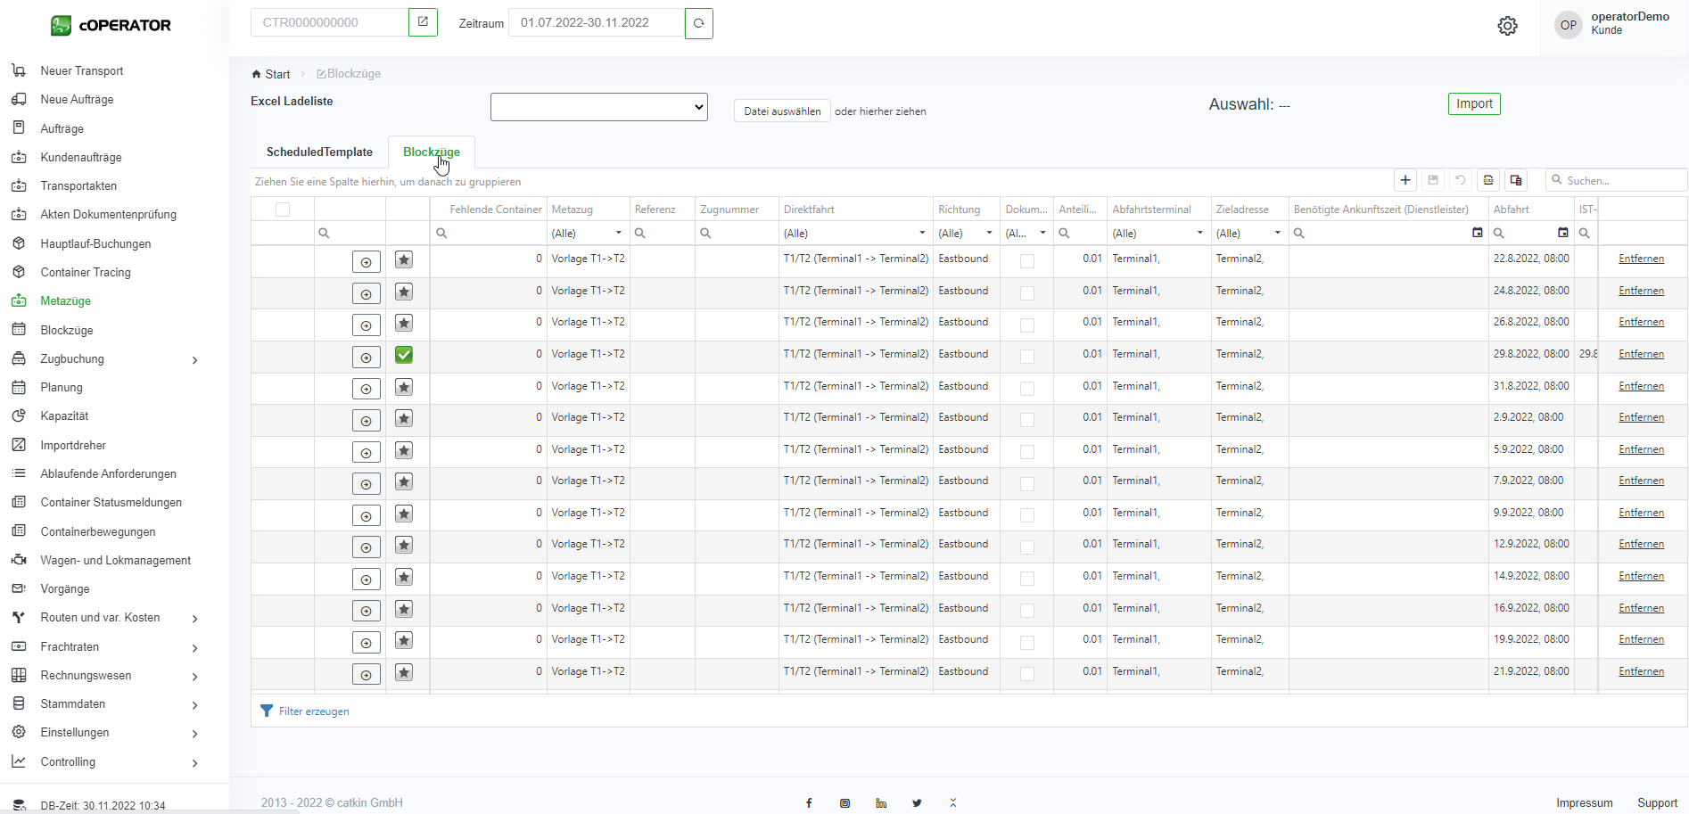
Task: Click the target icon in the 24.8.2022 row
Action: [x=366, y=293]
